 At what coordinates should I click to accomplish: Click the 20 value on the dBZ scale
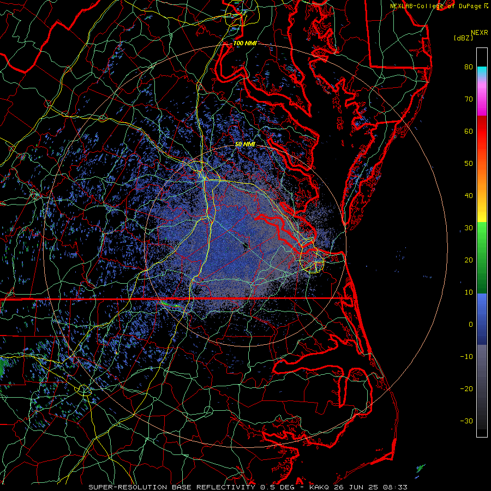pyautogui.click(x=469, y=260)
